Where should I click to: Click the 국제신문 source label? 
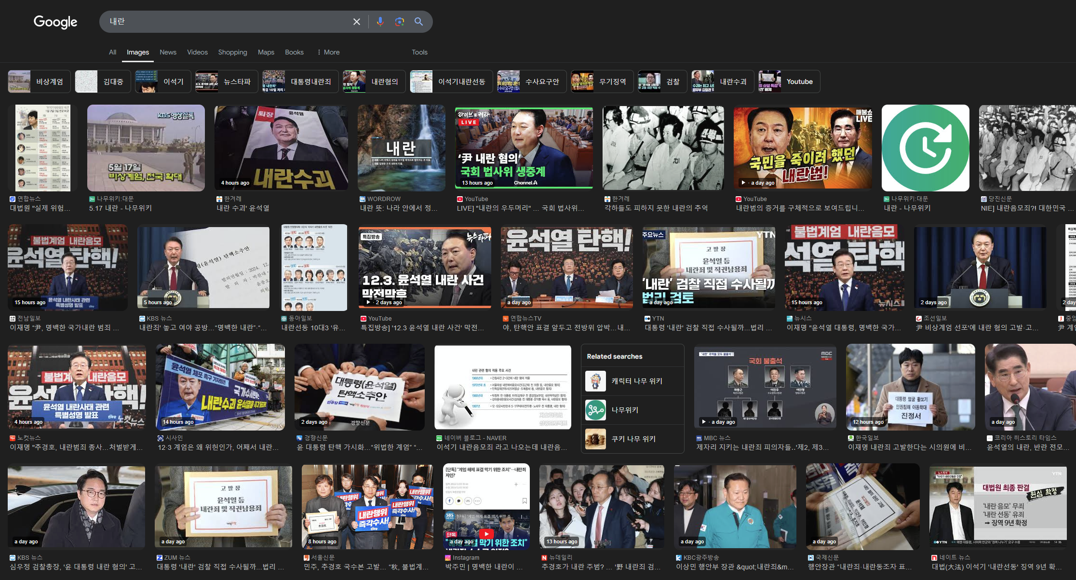coord(827,557)
